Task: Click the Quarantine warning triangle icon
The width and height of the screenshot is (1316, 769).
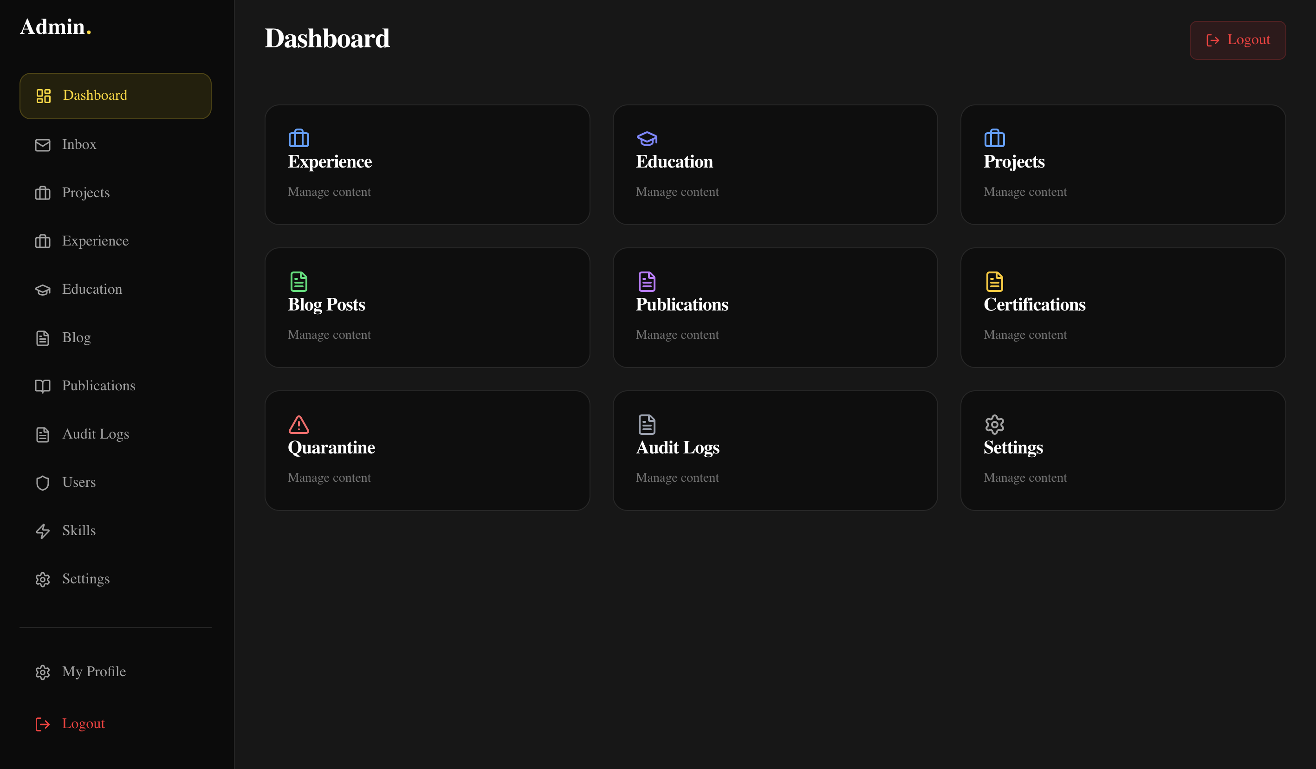Action: pyautogui.click(x=299, y=425)
